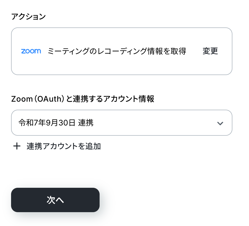The width and height of the screenshot is (249, 226).
Task: Expand the Zoom OAuth linked account selector
Action: 122,123
